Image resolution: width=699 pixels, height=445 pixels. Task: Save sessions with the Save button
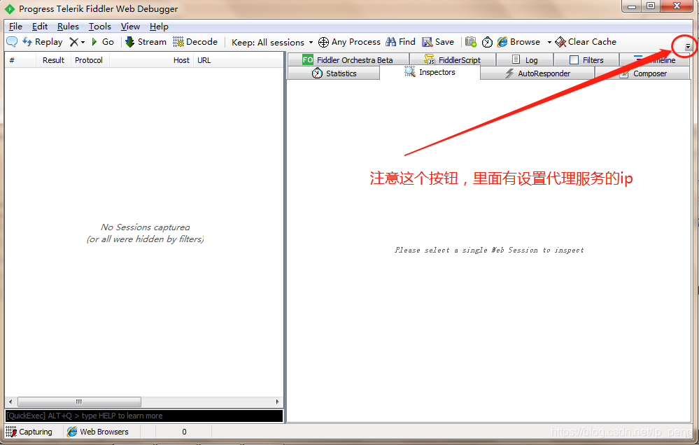click(438, 42)
